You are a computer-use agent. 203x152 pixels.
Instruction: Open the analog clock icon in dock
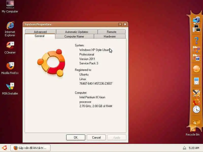click(x=196, y=109)
